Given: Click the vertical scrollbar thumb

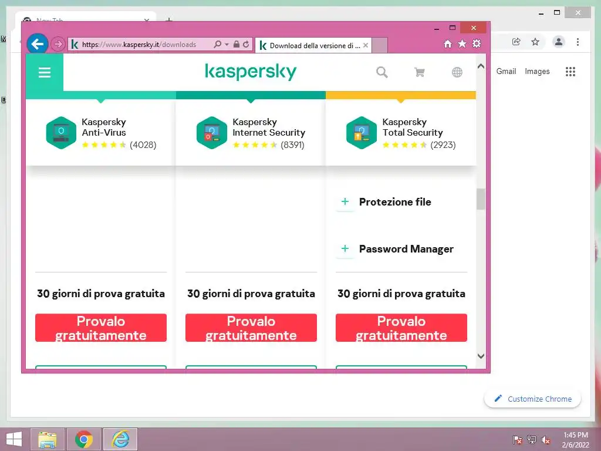Looking at the screenshot, I should pos(481,200).
